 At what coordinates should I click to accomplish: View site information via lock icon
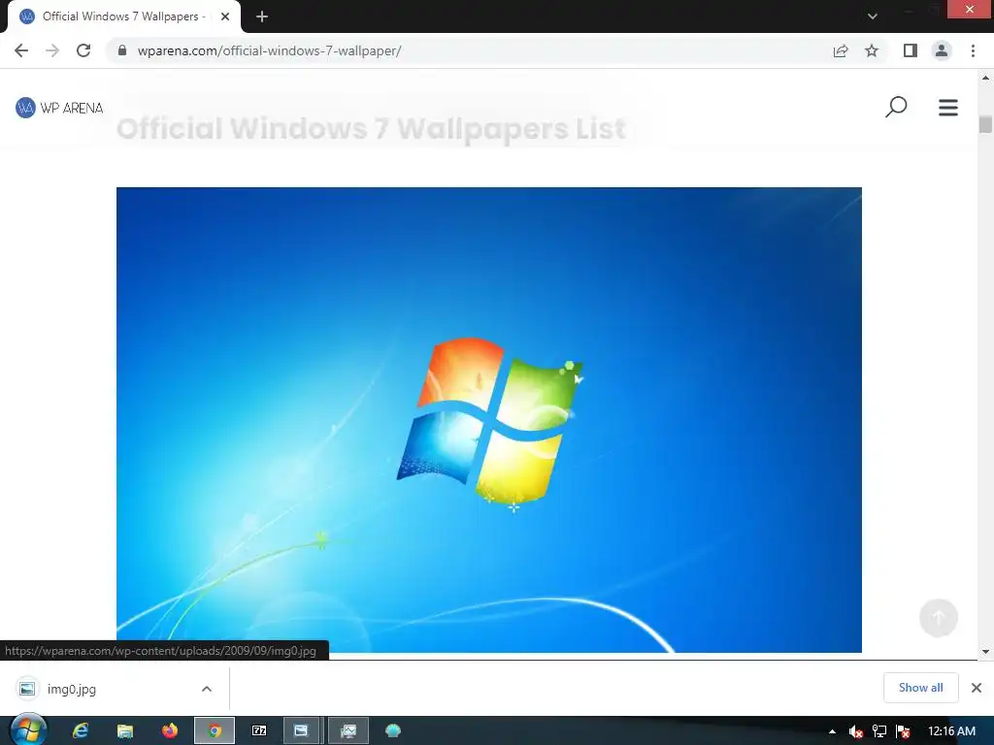122,50
